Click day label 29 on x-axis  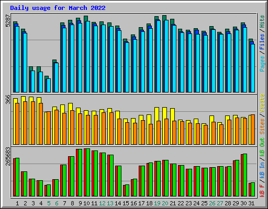(236, 203)
